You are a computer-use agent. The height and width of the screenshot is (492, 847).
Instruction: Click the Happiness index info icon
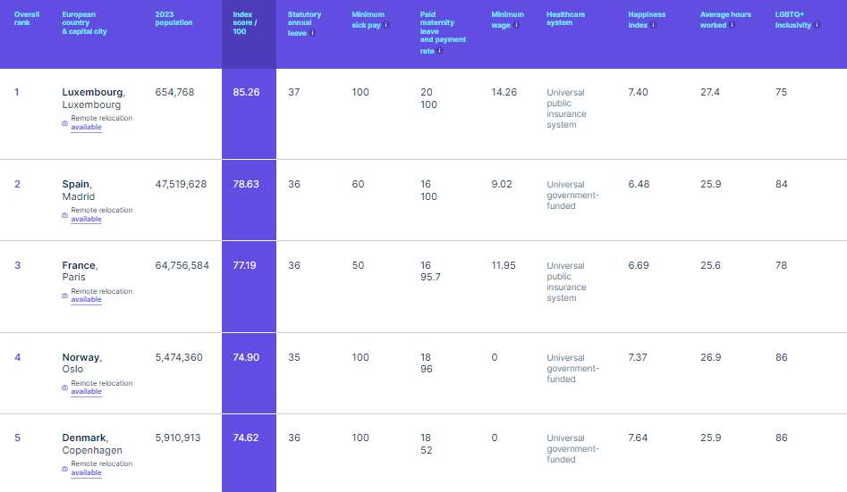[653, 26]
